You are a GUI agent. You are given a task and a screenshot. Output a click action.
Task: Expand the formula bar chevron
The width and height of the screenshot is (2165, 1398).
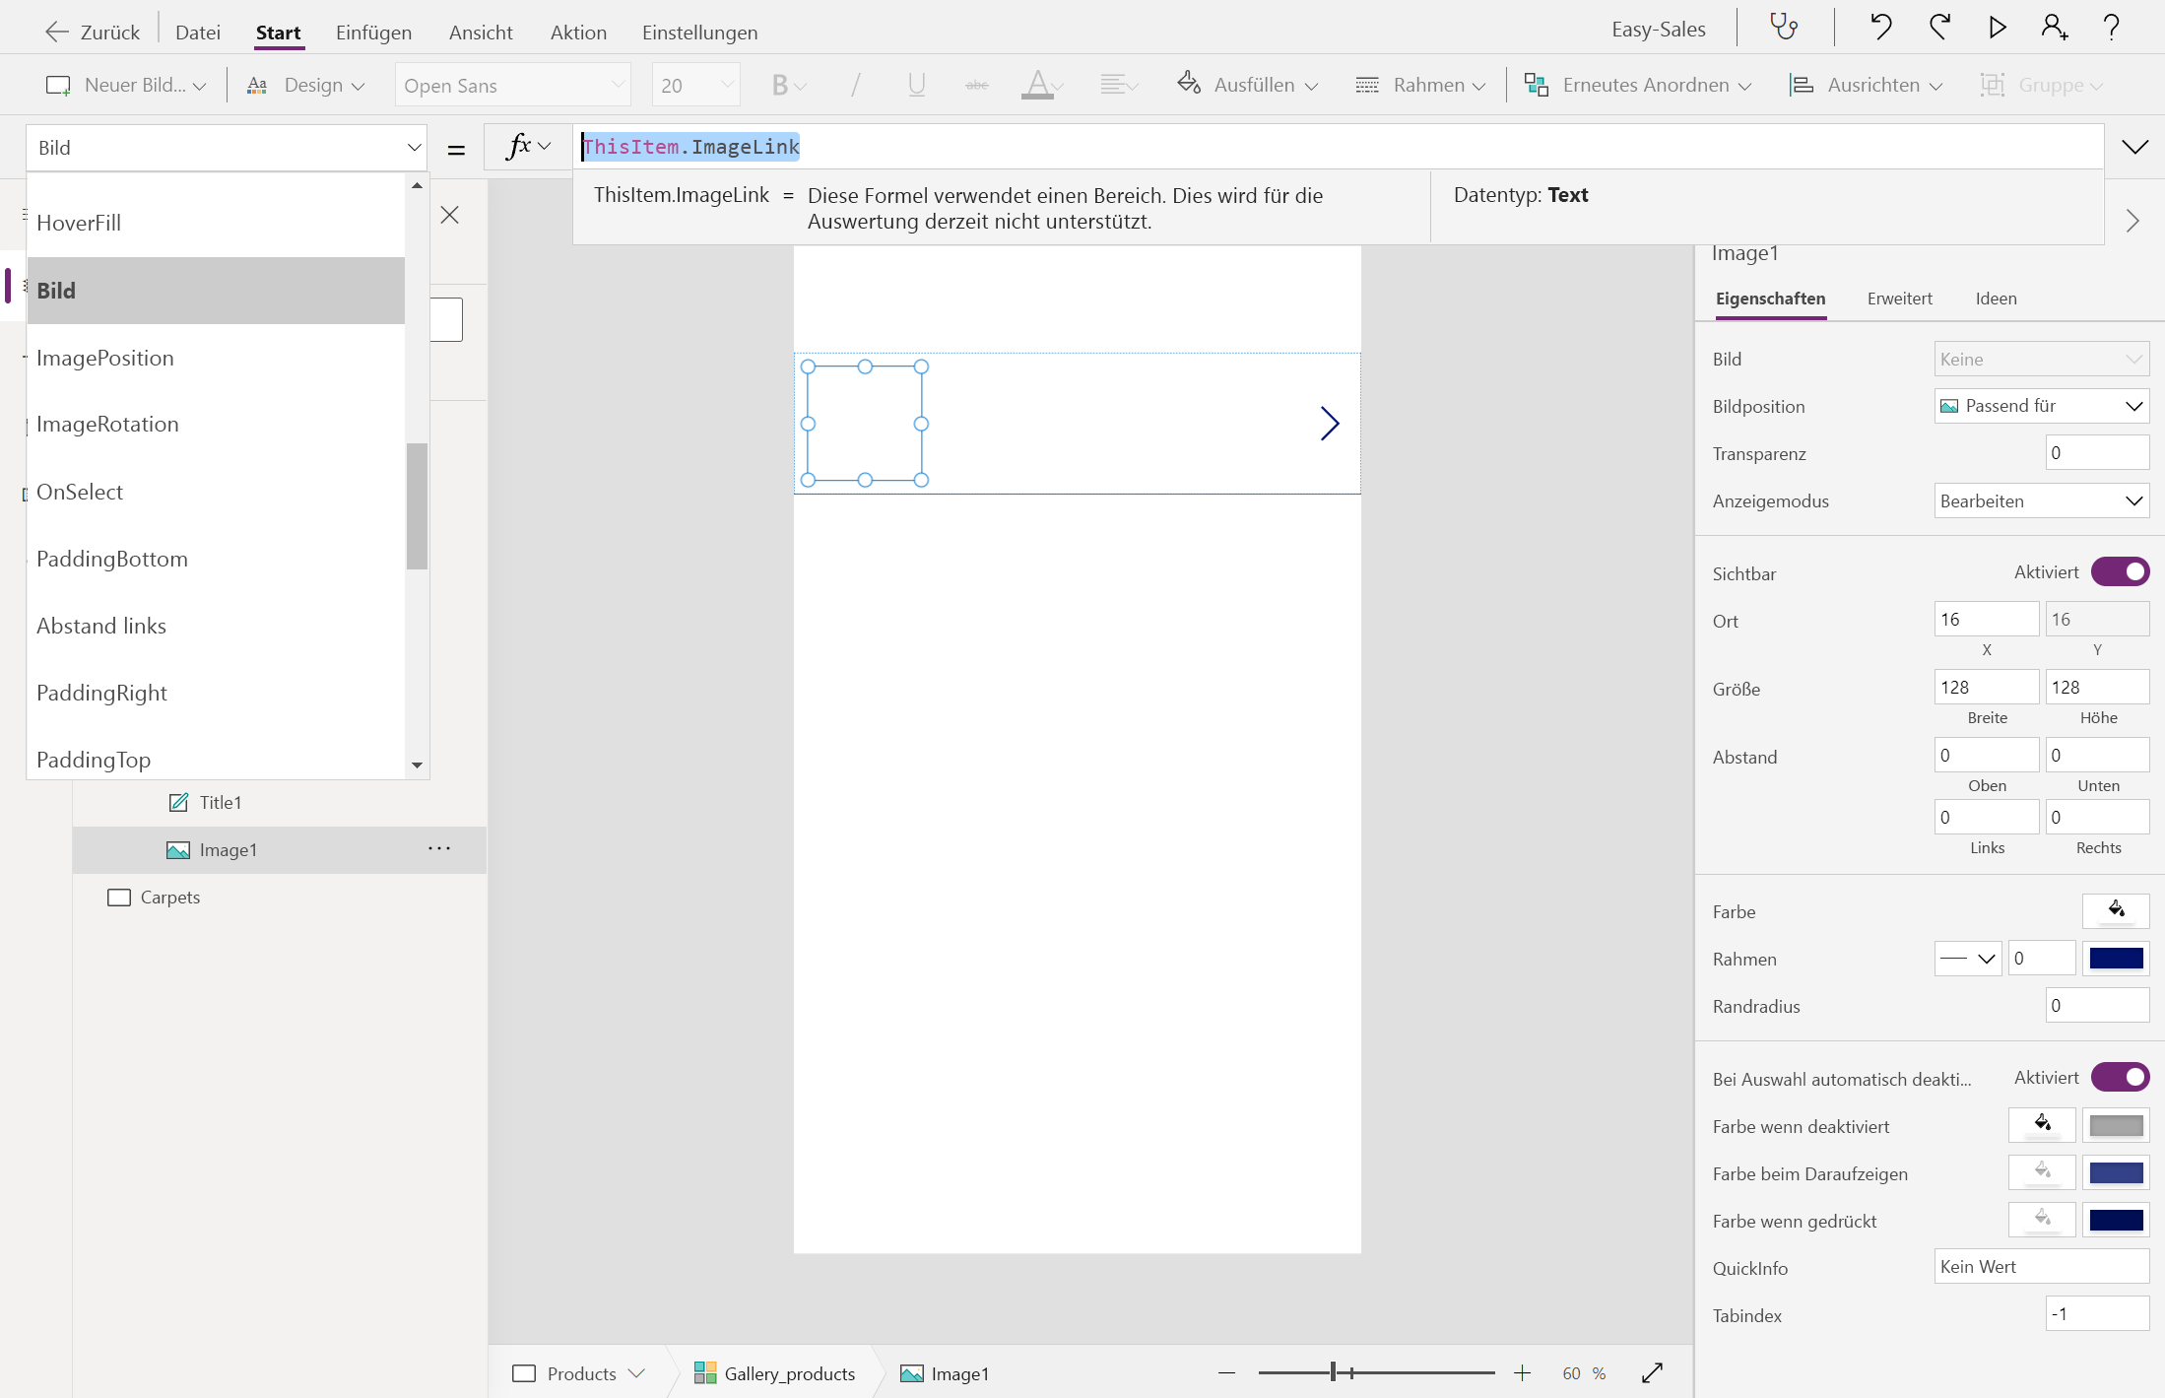click(x=2134, y=147)
